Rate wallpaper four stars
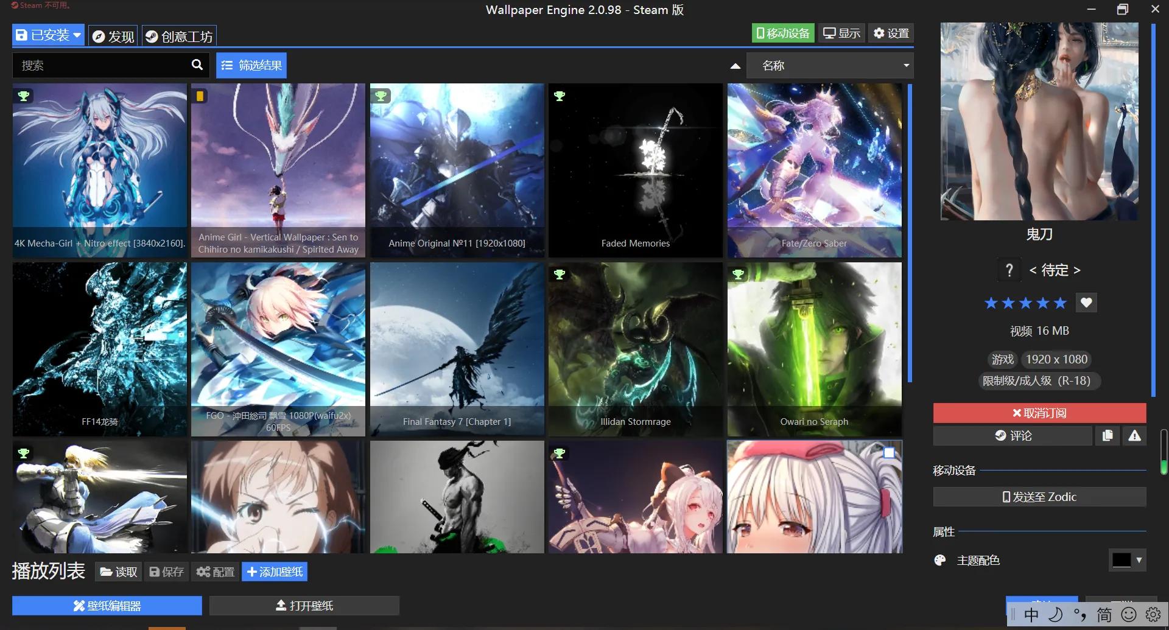The image size is (1169, 630). pos(1043,303)
